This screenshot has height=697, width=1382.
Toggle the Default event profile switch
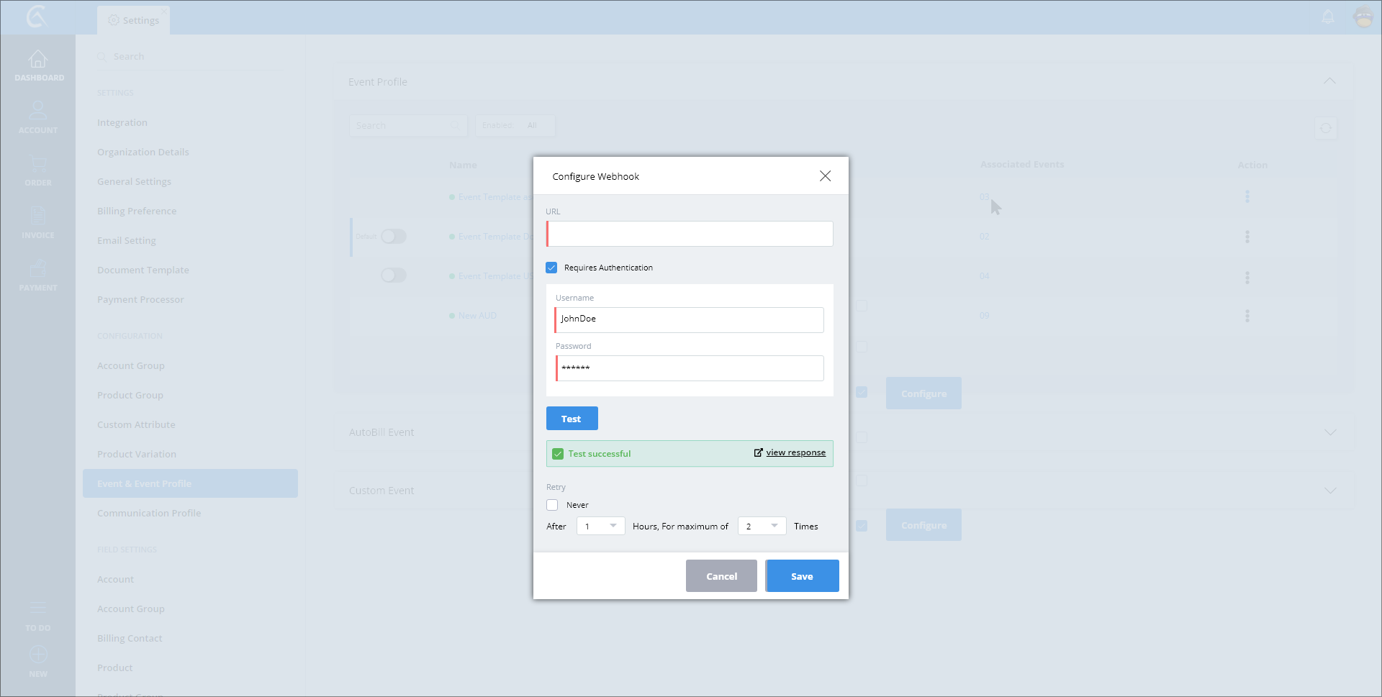point(394,237)
